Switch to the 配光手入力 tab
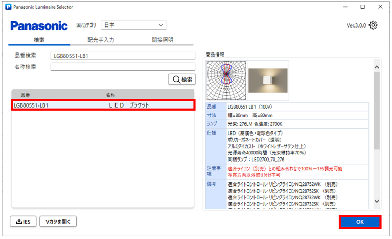 click(101, 40)
